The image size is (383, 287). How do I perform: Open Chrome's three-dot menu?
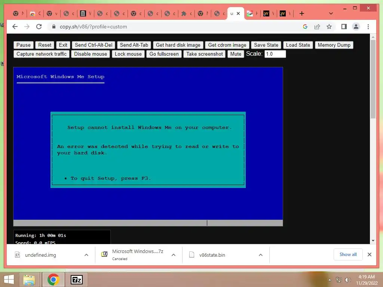368,27
